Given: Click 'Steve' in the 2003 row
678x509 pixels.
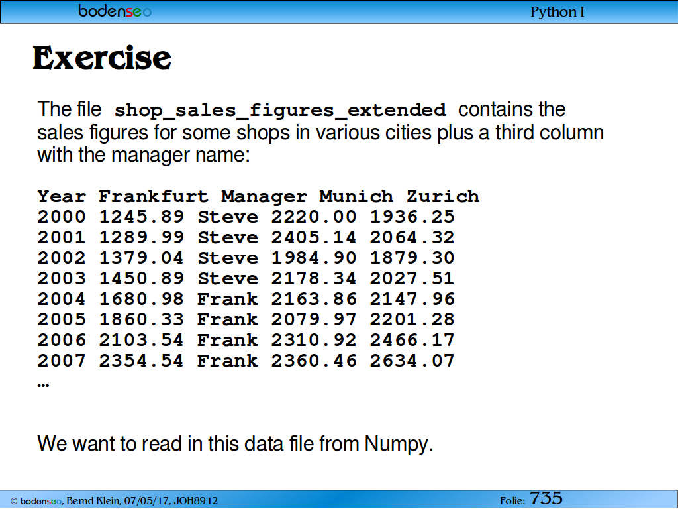Looking at the screenshot, I should (228, 278).
